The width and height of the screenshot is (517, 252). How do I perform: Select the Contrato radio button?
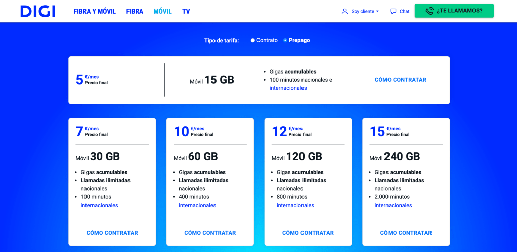coord(253,40)
